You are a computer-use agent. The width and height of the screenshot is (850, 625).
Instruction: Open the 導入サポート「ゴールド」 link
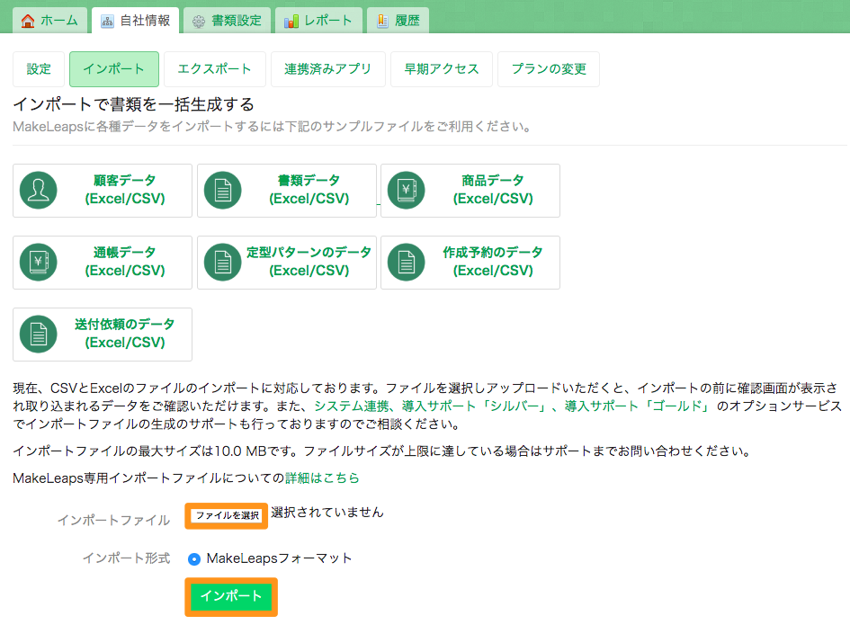[638, 406]
